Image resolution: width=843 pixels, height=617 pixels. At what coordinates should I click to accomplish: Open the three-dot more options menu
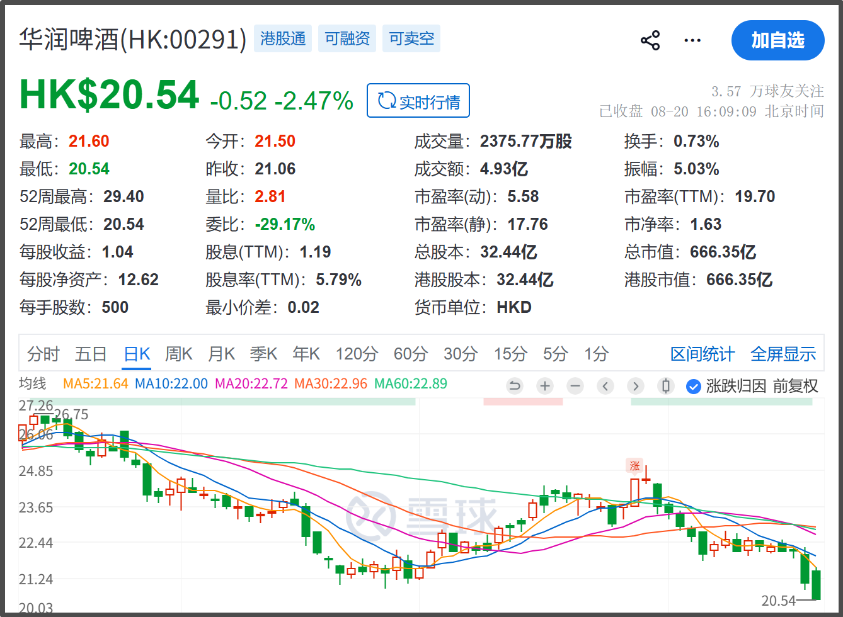click(692, 41)
